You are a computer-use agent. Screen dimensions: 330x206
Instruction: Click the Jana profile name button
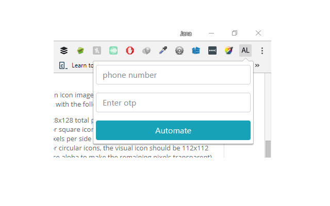click(186, 33)
